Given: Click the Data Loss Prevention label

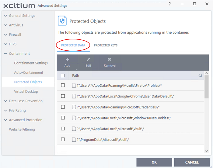Looking at the screenshot, I should (x=26, y=101).
